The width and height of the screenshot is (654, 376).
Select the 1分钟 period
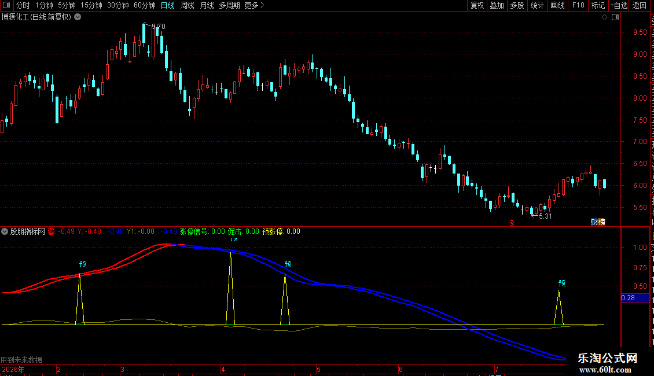[44, 5]
